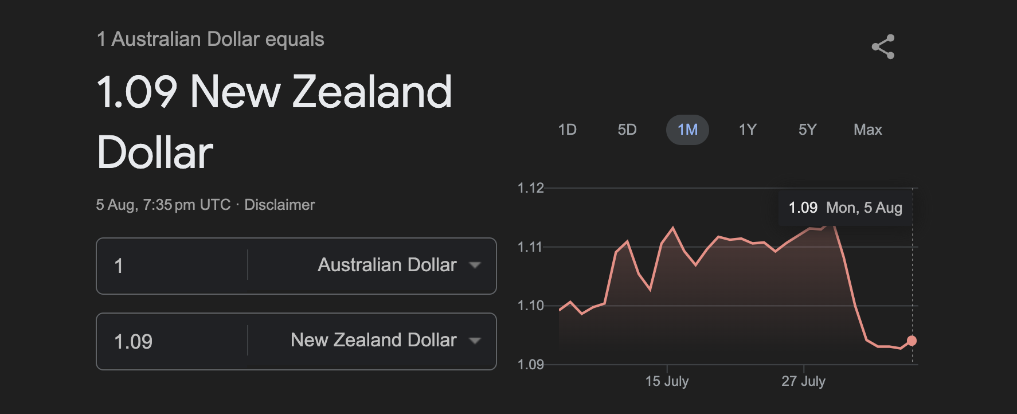Expand the New Zealand Dollar dropdown arrow

[474, 341]
